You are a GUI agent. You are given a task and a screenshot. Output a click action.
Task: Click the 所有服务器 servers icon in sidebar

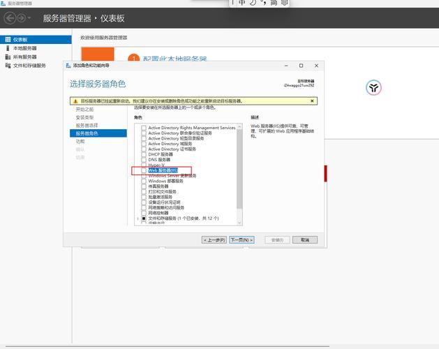click(8, 57)
